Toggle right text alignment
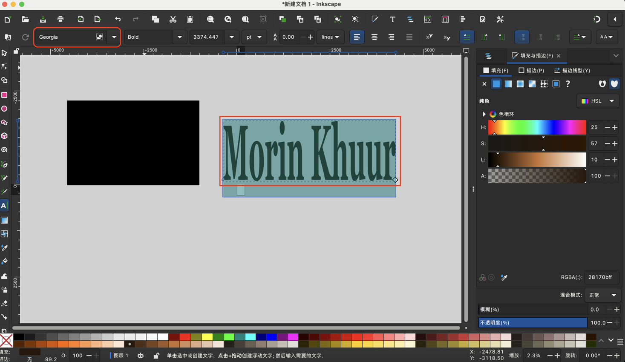This screenshot has width=625, height=362. (x=391, y=37)
